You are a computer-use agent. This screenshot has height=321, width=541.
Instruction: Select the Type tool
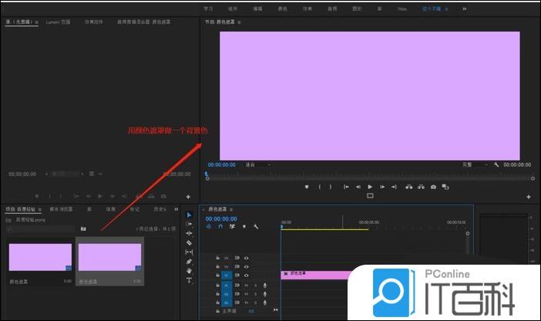[189, 280]
